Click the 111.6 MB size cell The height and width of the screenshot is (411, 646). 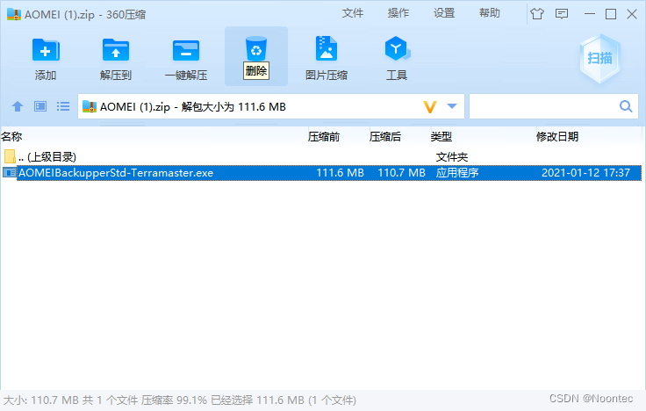pyautogui.click(x=340, y=173)
